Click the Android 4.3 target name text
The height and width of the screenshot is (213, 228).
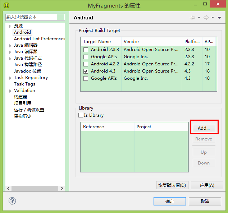(103, 71)
